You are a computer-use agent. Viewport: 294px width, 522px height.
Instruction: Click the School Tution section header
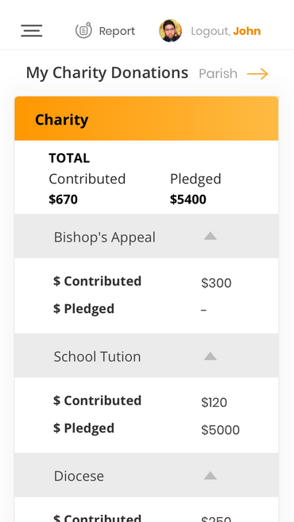point(146,355)
